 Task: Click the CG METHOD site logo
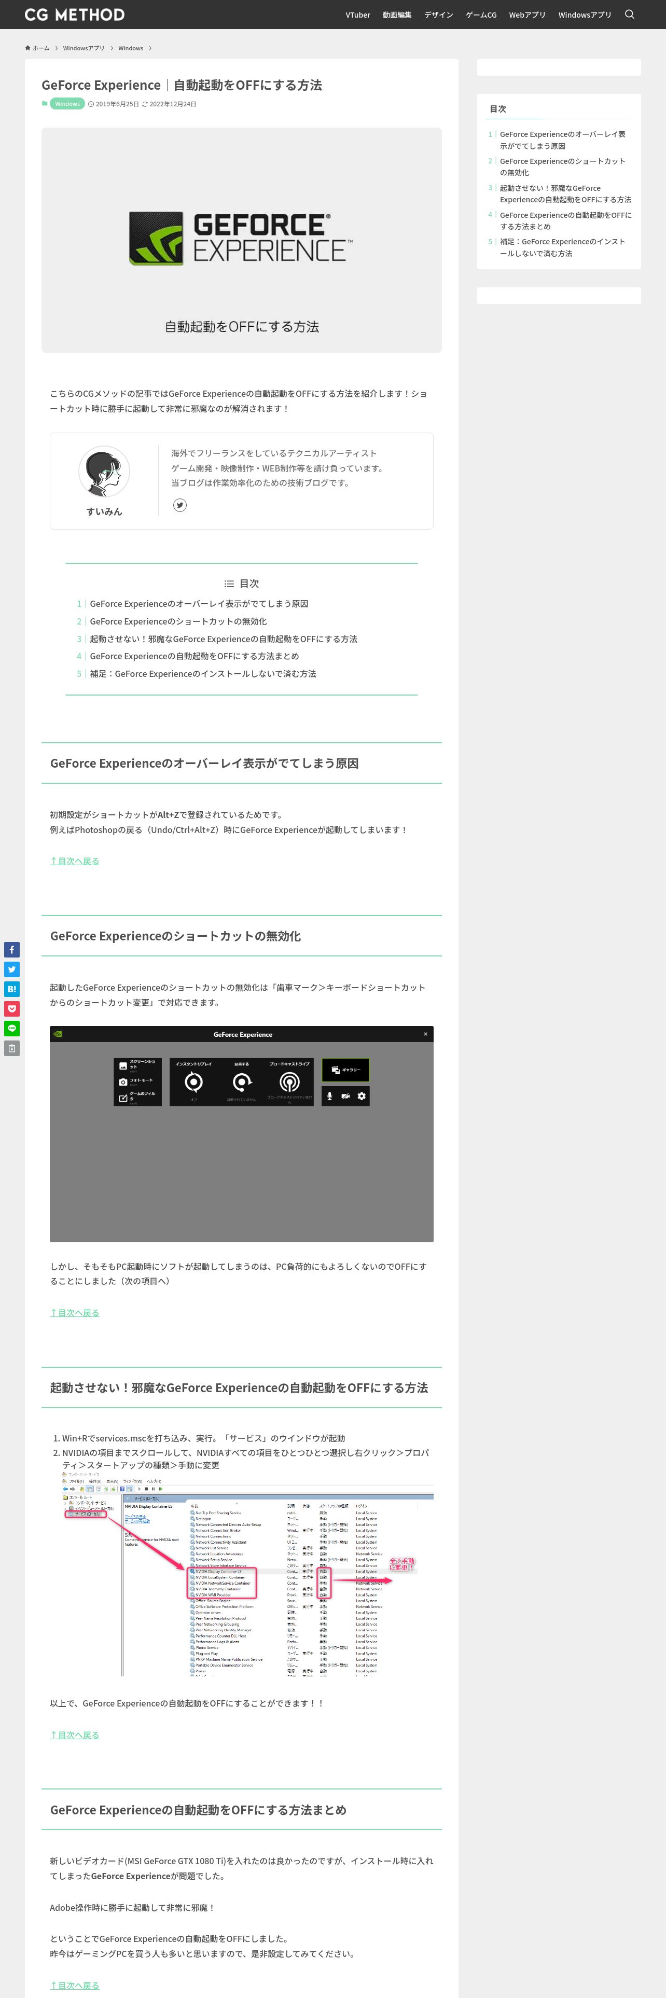click(74, 15)
